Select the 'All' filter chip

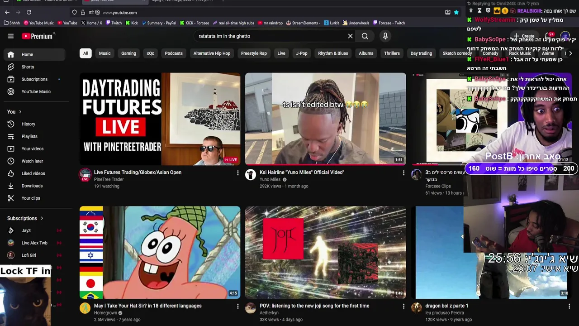click(x=85, y=53)
